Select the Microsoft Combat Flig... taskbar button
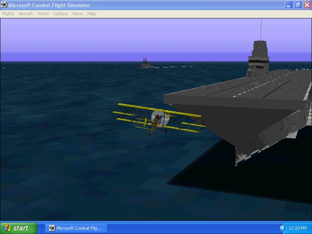 [x=76, y=228]
